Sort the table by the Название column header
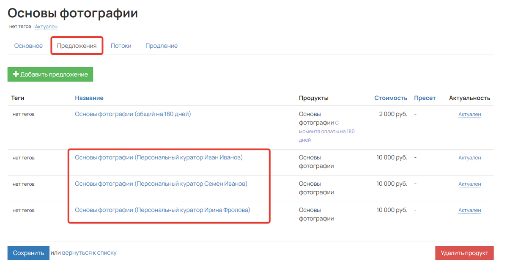The image size is (507, 269). point(89,98)
